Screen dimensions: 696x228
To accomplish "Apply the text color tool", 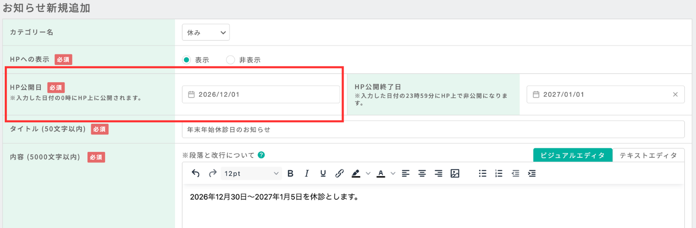I will tap(381, 173).
